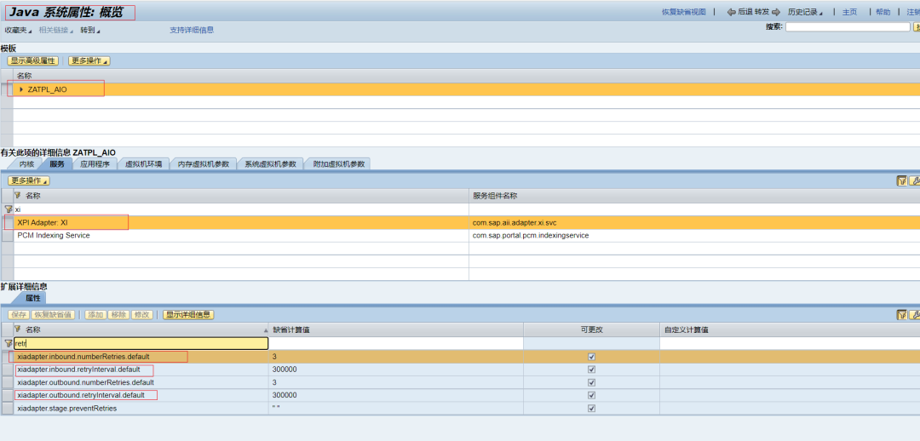The height and width of the screenshot is (441, 920).
Task: Click sort arrow in properties 名称 column header
Action: click(x=266, y=330)
